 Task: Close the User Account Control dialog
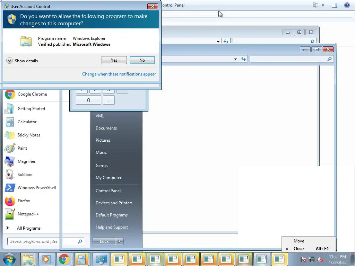[153, 6]
